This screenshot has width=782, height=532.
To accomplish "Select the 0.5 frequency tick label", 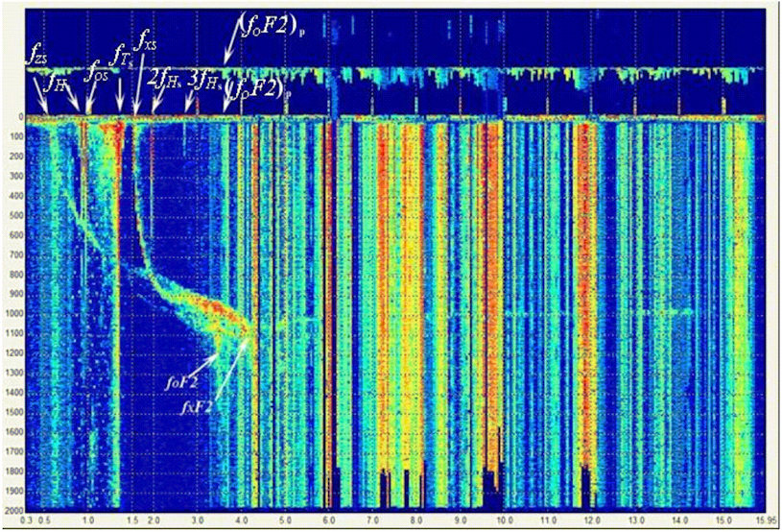I will pyautogui.click(x=43, y=520).
